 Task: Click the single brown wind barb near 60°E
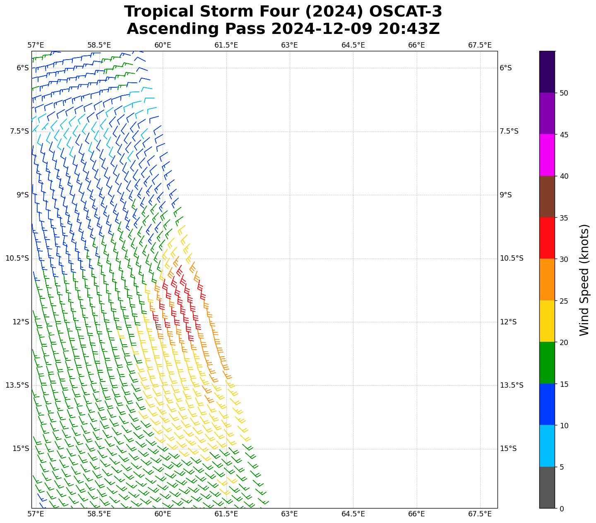[158, 326]
